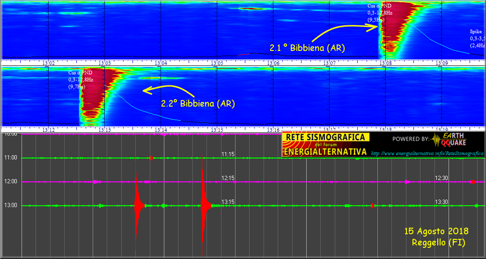Click the 13:04 spectrogram time label

[x=161, y=63]
